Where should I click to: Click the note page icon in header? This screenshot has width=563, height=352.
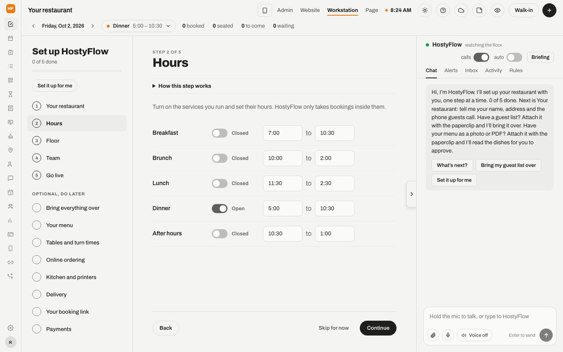click(479, 10)
